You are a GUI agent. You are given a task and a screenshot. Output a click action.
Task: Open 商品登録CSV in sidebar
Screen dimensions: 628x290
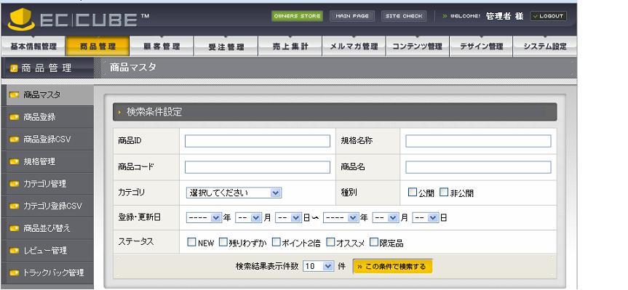pyautogui.click(x=47, y=140)
